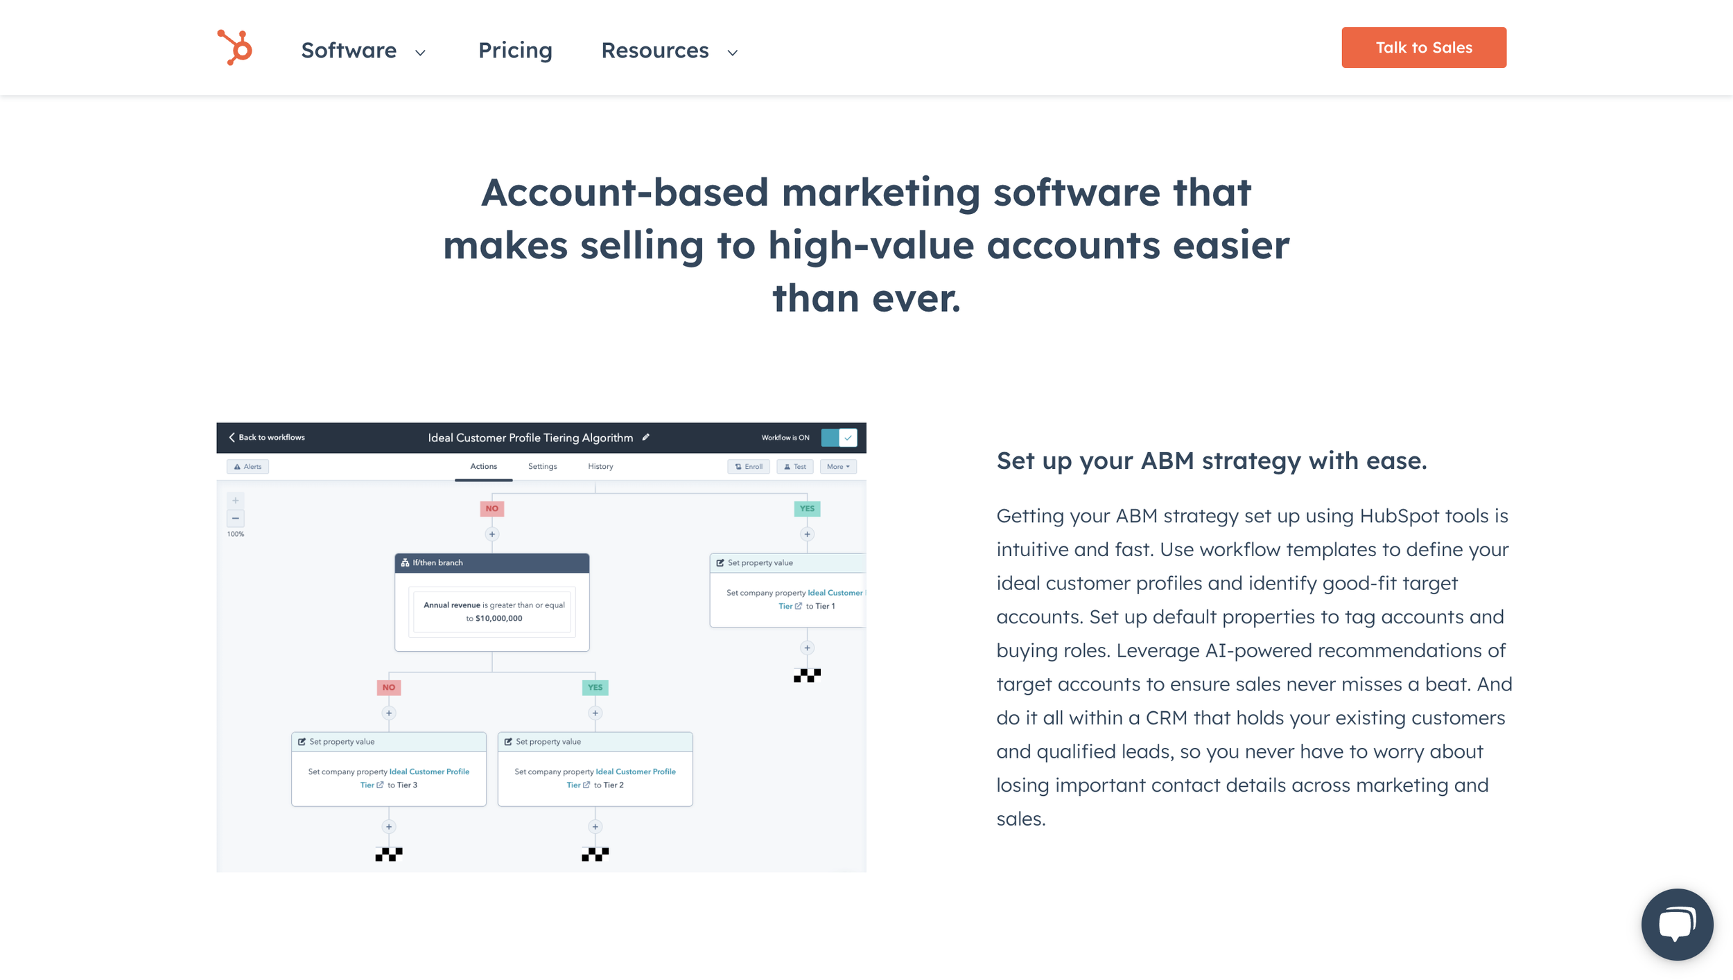
Task: Click the plus below the Tier 2 card
Action: (x=595, y=826)
